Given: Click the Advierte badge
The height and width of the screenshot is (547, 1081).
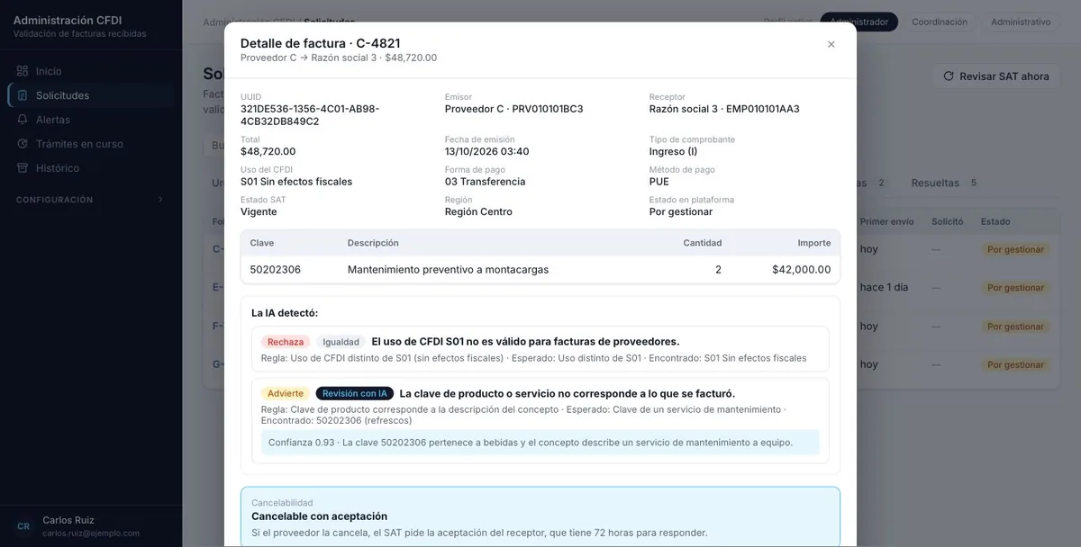Looking at the screenshot, I should (x=286, y=393).
